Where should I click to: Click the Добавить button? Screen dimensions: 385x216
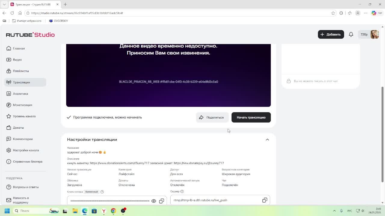point(331,34)
